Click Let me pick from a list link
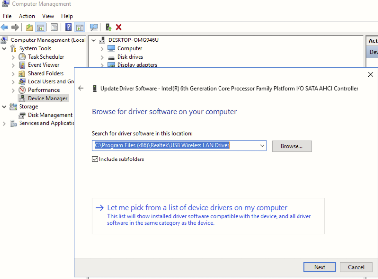 197,207
